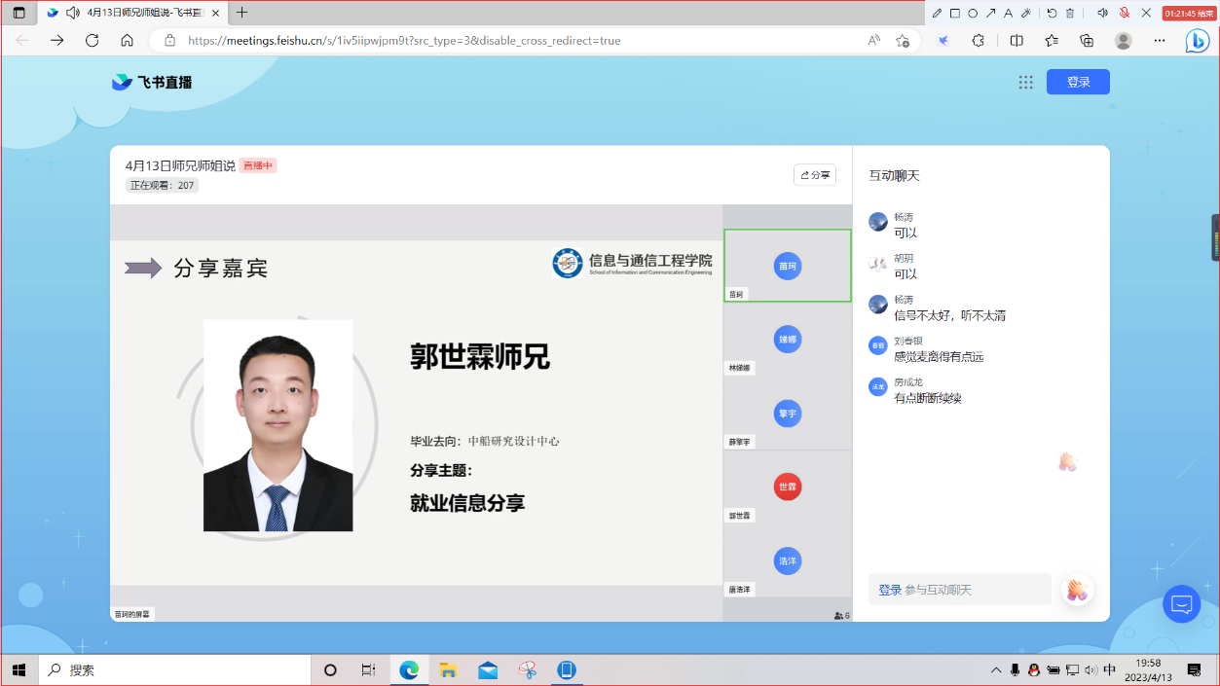Choose the rectangle shape tool
Viewport: 1220px width, 686px height.
954,13
